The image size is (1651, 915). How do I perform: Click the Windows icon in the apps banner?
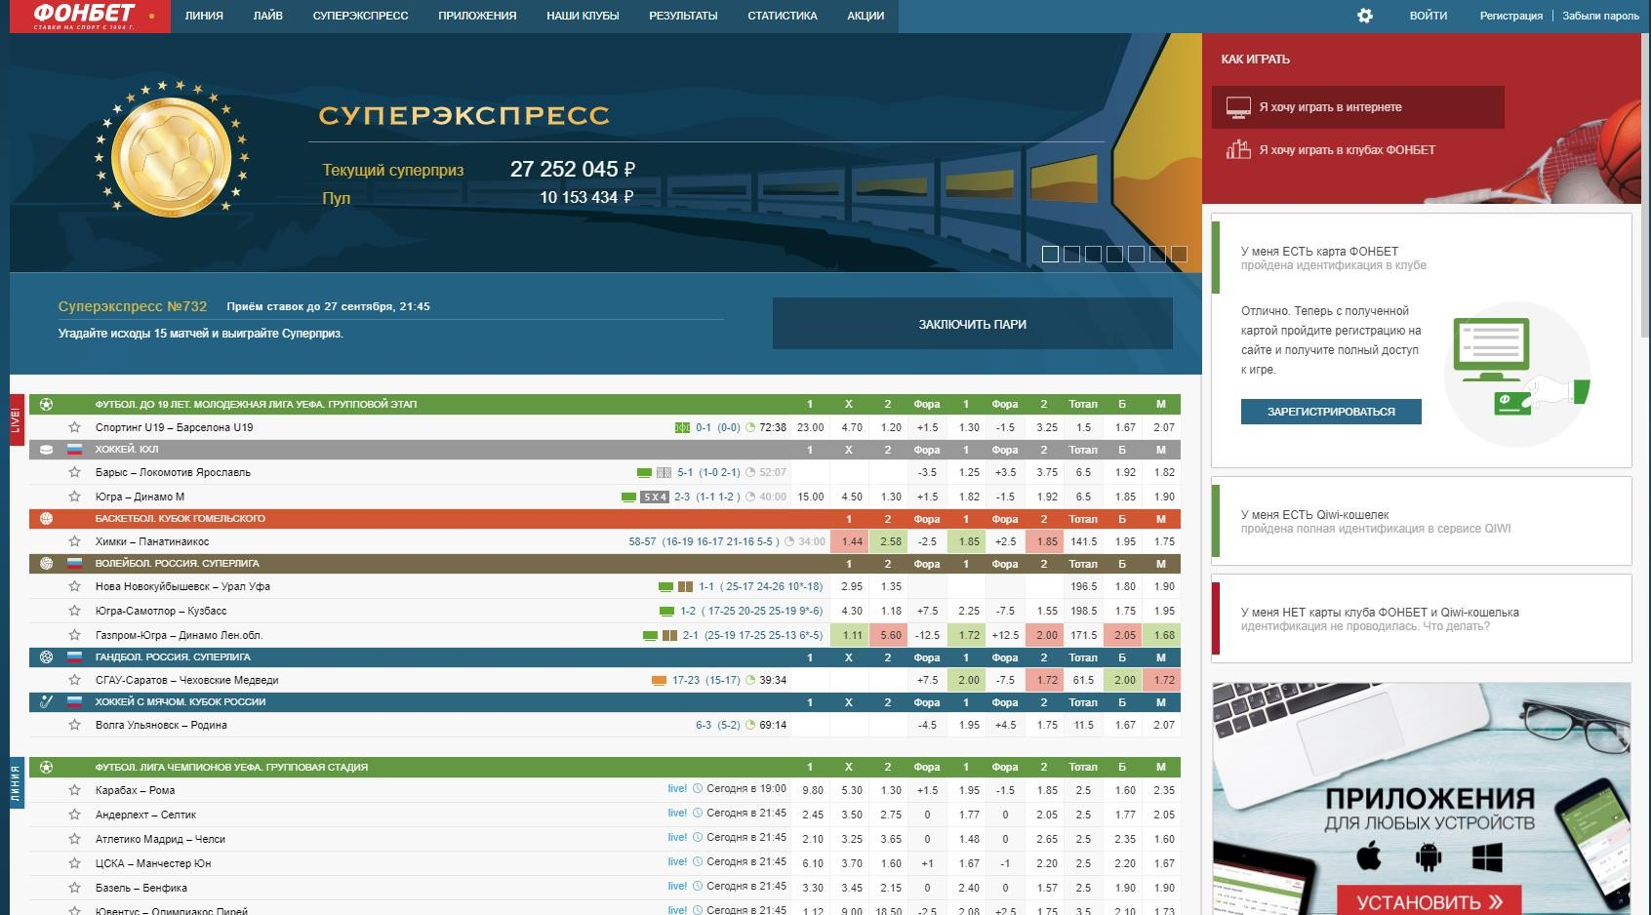click(x=1487, y=857)
